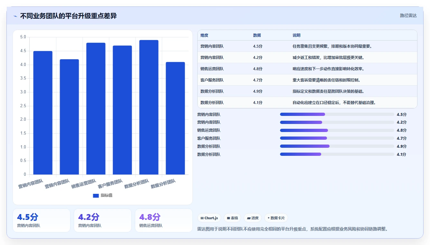The height and width of the screenshot is (245, 430).
Task: Click the table cell 任务密集且变更频繁 description
Action: point(332,46)
